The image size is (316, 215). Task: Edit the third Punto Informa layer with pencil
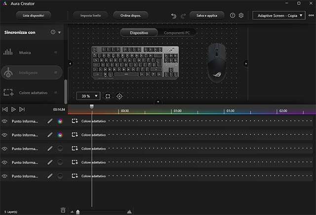point(50,148)
